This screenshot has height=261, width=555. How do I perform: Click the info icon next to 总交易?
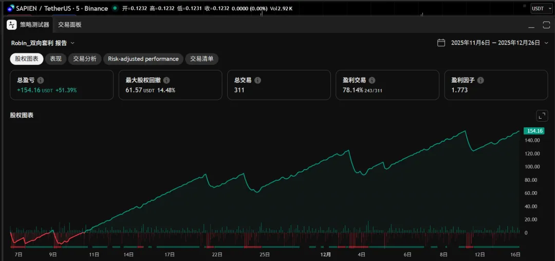tap(257, 81)
